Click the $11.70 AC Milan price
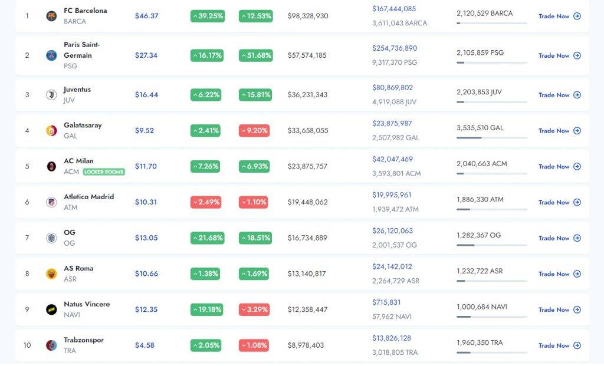The height and width of the screenshot is (366, 604). point(146,166)
